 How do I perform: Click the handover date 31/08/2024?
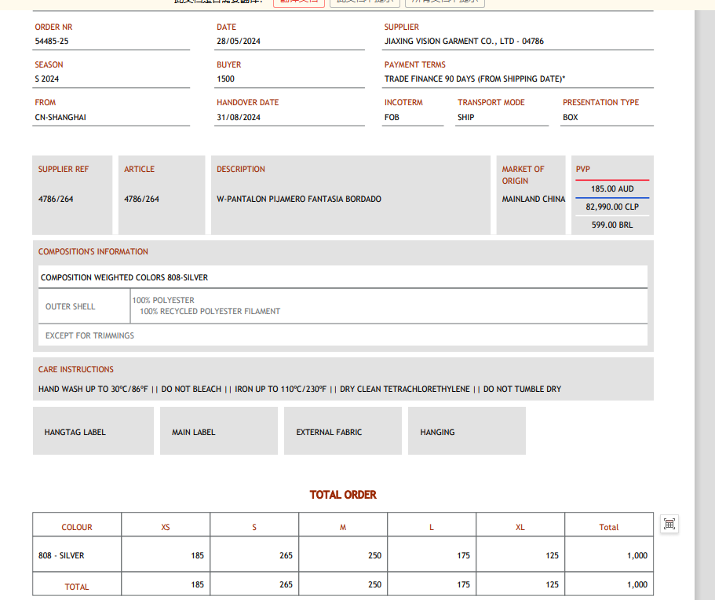point(239,117)
